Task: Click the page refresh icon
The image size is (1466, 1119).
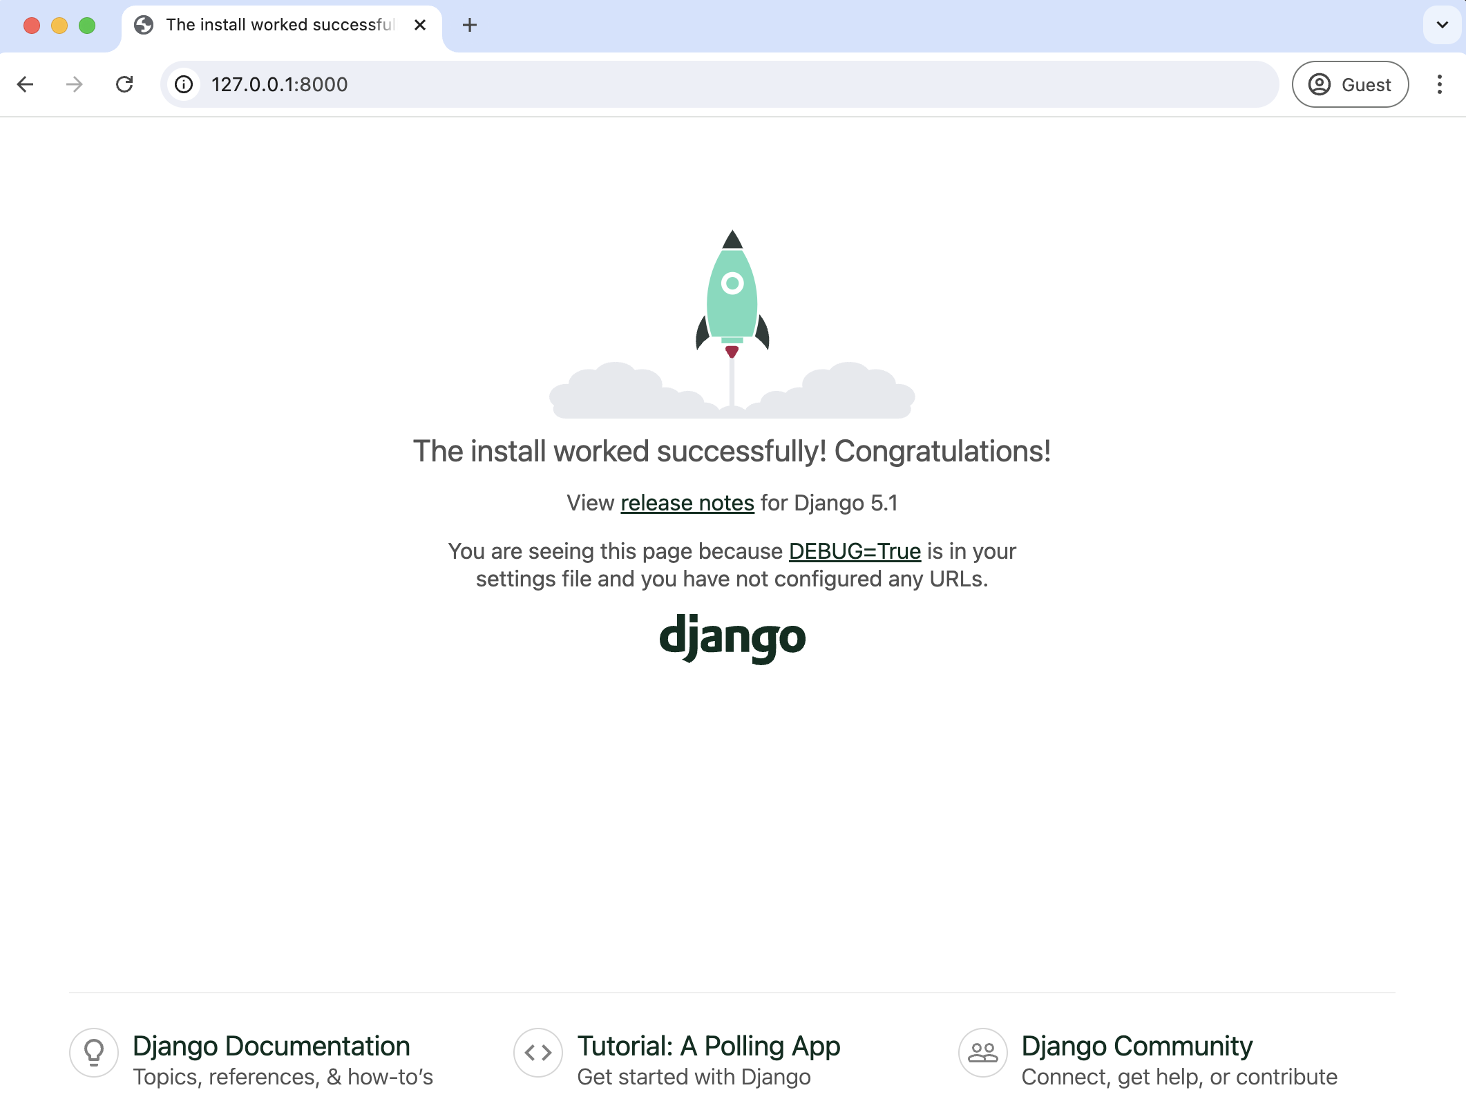Action: 124,85
